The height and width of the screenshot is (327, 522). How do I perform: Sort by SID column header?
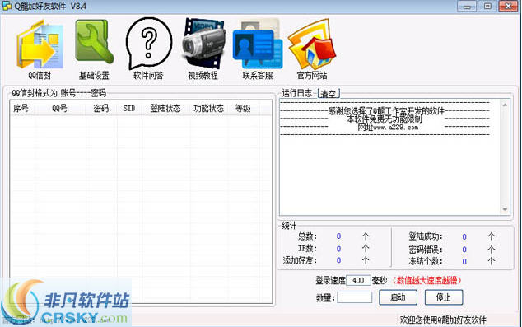(129, 108)
